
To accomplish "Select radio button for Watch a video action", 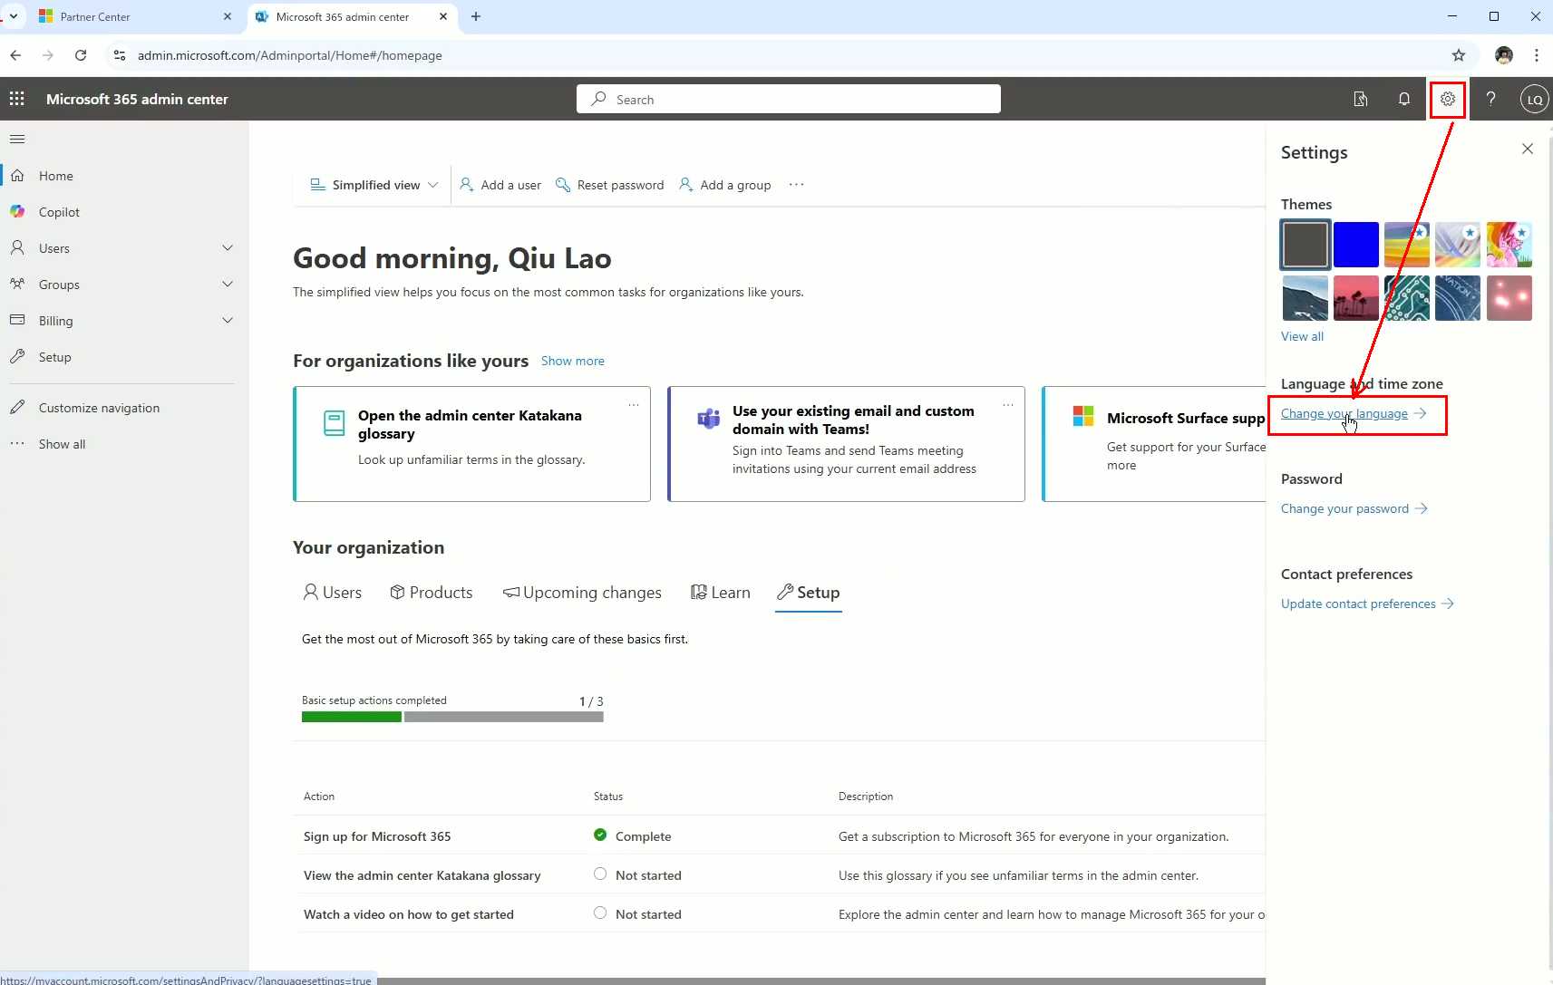I will [x=600, y=913].
